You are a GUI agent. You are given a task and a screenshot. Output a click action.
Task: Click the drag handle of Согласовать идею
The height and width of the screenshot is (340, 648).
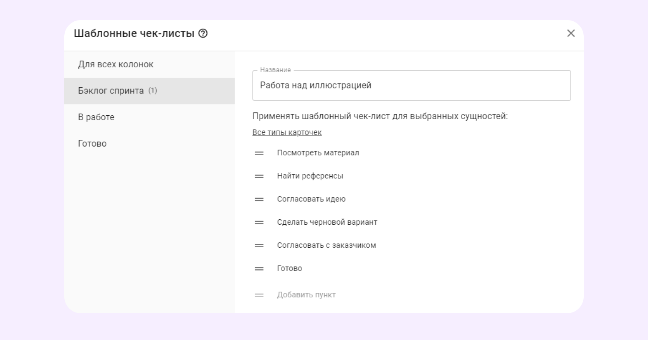[259, 199]
